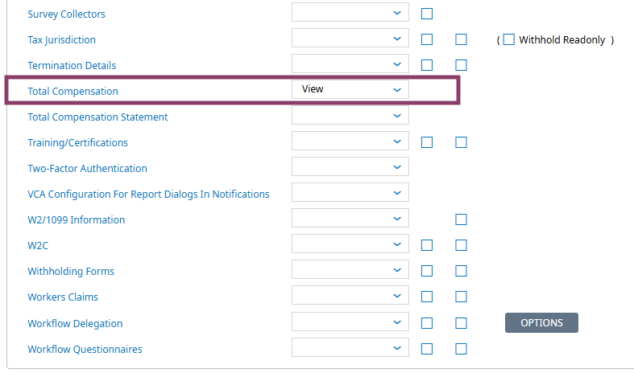Open the Total Compensation link

tap(73, 91)
